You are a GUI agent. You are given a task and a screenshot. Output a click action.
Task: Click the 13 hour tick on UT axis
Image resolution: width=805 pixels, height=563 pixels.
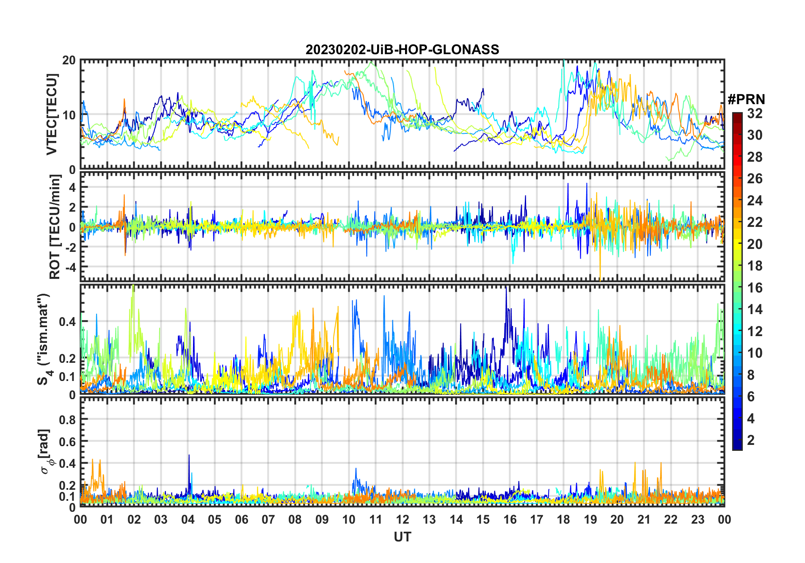(x=429, y=519)
